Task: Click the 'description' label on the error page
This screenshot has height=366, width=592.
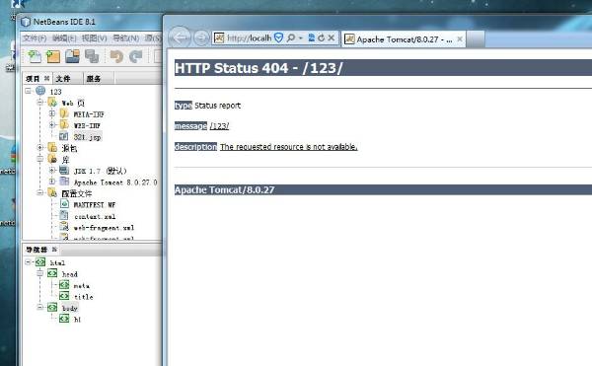Action: [195, 146]
